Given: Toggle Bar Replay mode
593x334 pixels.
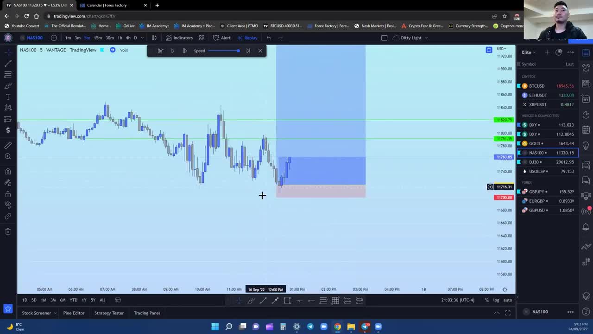Looking at the screenshot, I should pos(247,38).
